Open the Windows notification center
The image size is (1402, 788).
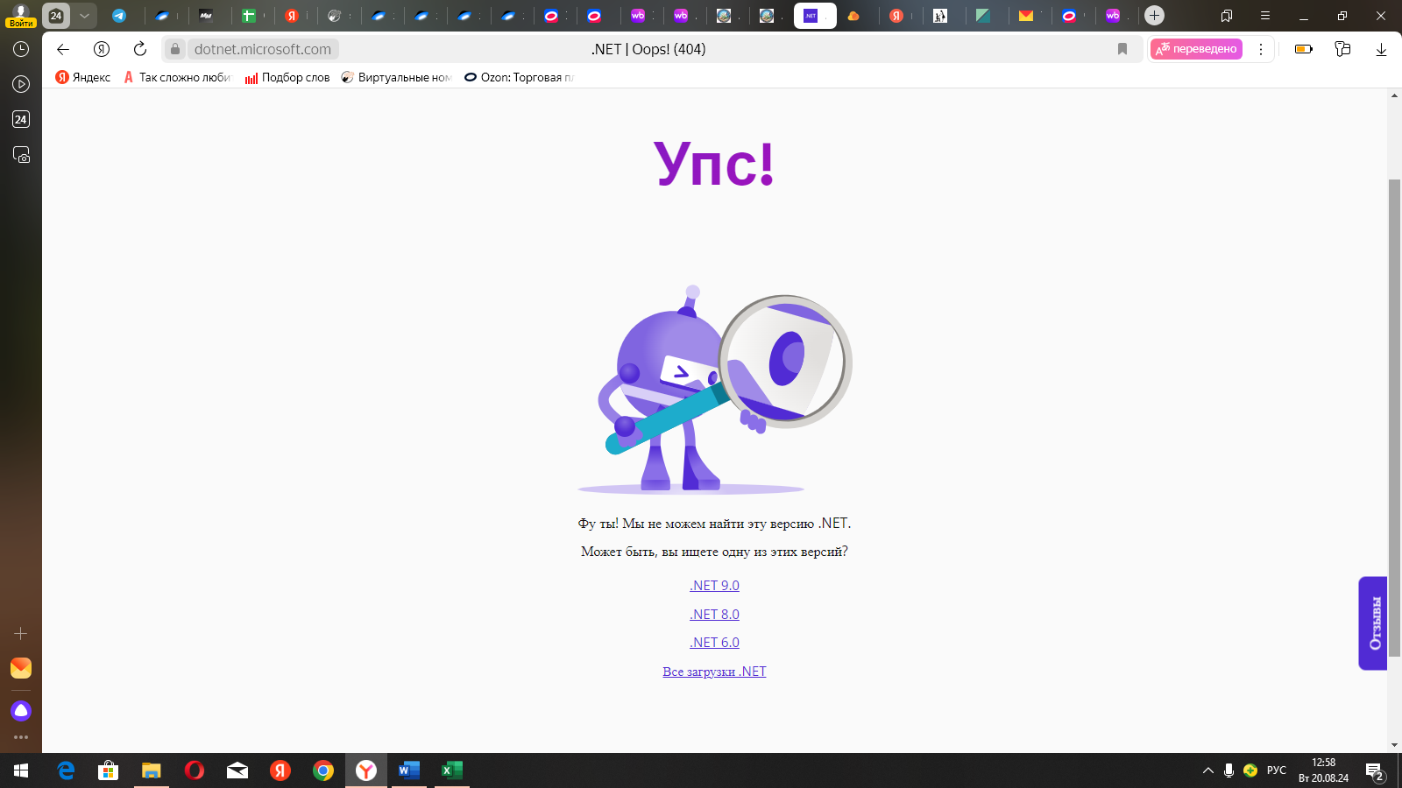[1375, 771]
